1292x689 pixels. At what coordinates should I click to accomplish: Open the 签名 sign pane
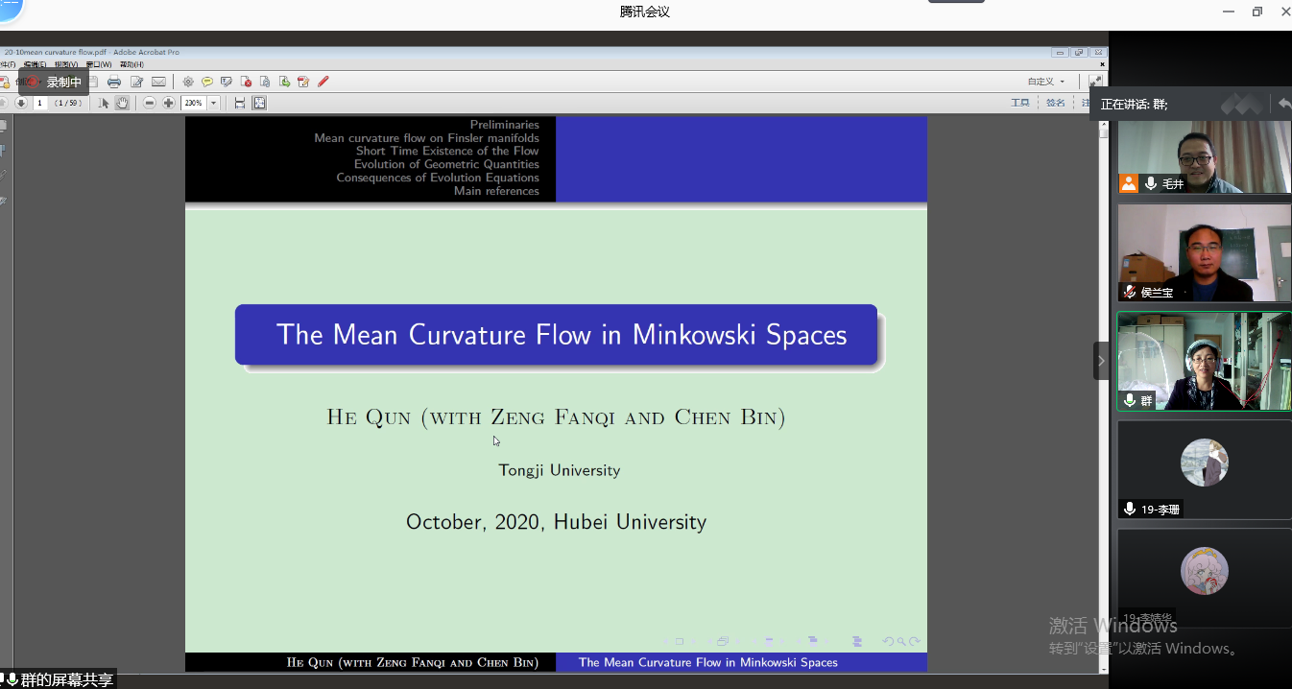point(1055,103)
